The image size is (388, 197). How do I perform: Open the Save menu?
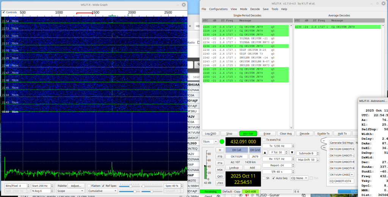(x=266, y=9)
